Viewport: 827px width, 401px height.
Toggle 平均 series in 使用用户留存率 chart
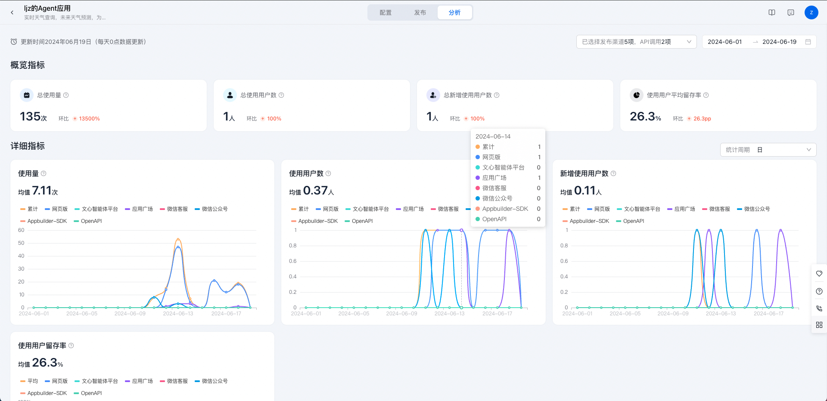click(29, 381)
